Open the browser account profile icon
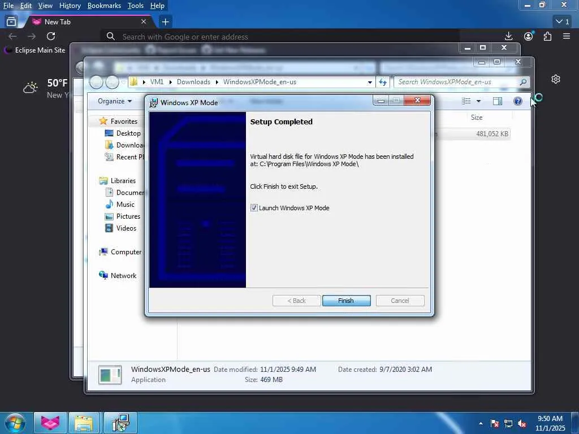 [x=529, y=36]
